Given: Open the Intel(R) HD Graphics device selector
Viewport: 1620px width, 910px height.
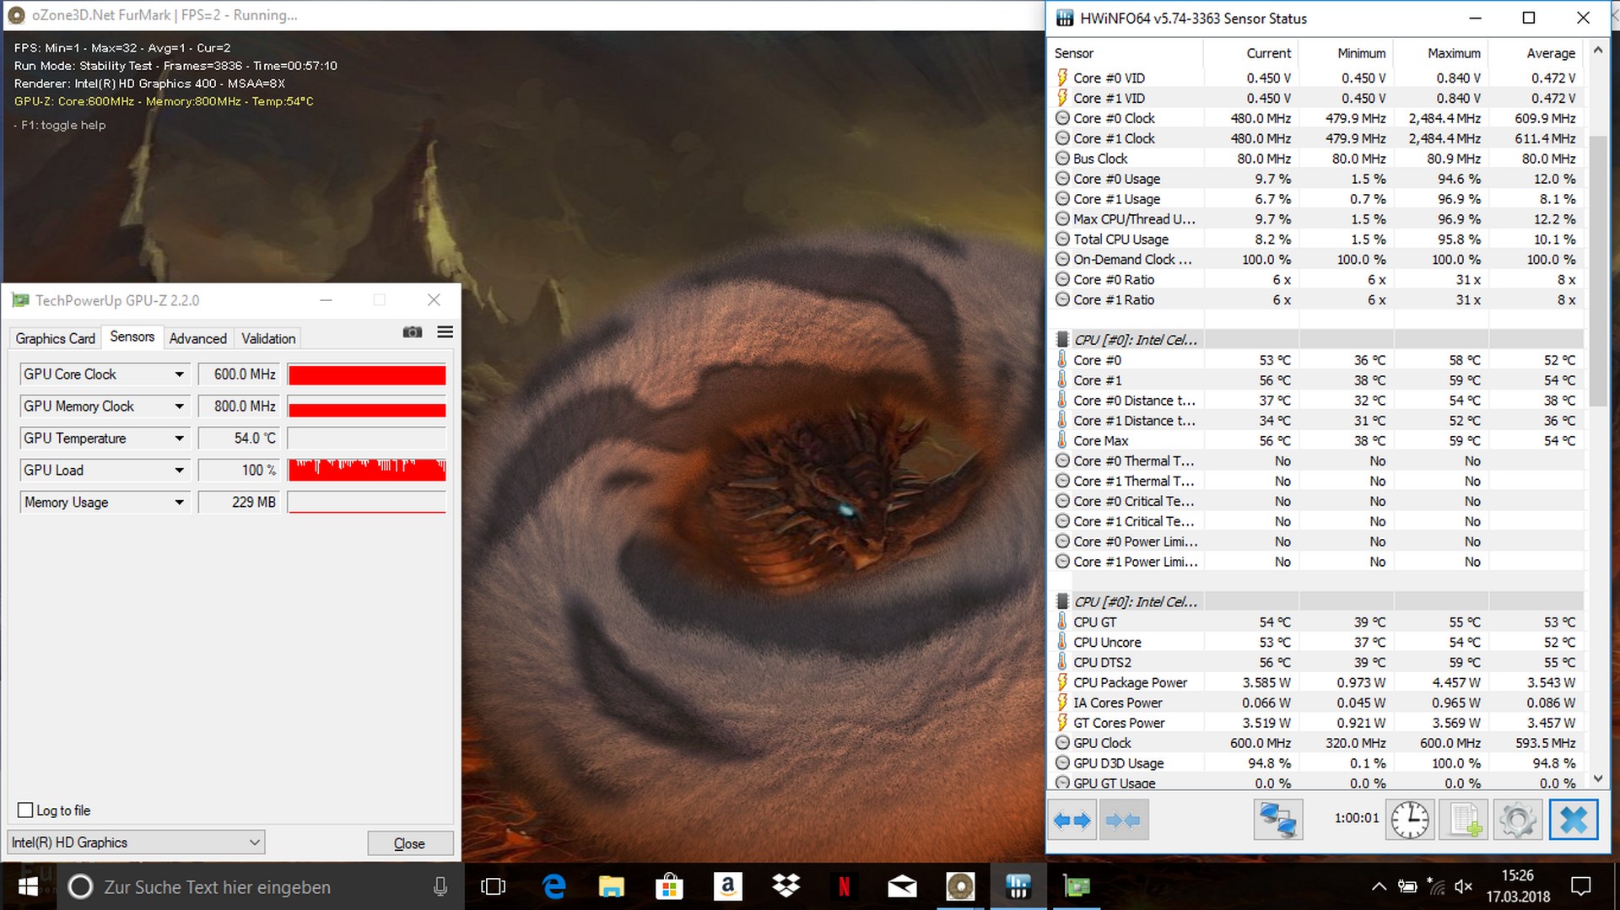Looking at the screenshot, I should pos(136,843).
